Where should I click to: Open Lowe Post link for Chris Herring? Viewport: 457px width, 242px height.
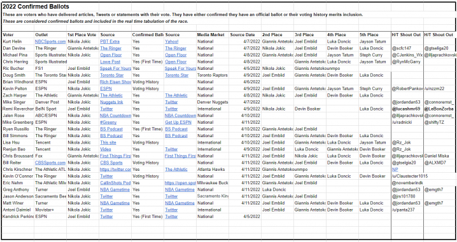(110, 62)
